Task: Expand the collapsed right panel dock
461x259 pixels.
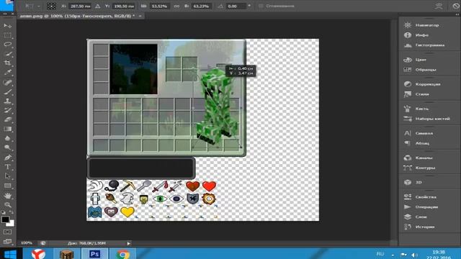Action: tap(457, 14)
